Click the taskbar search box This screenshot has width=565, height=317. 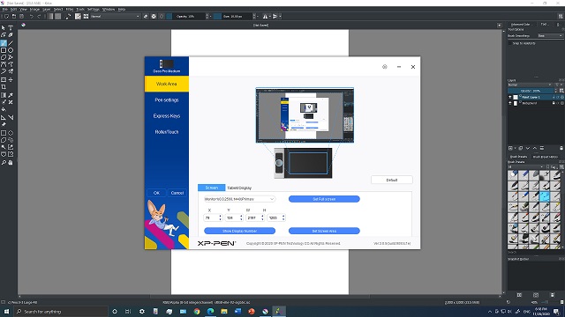click(x=61, y=311)
